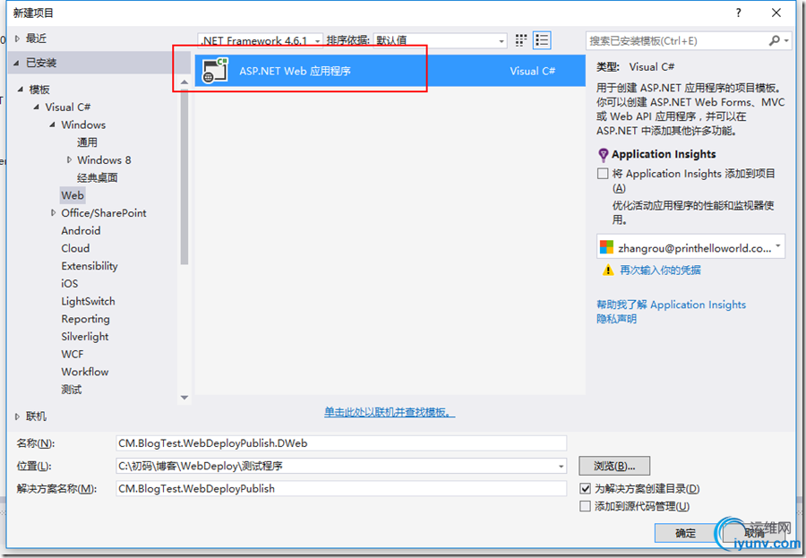Switch templates to list view

542,40
